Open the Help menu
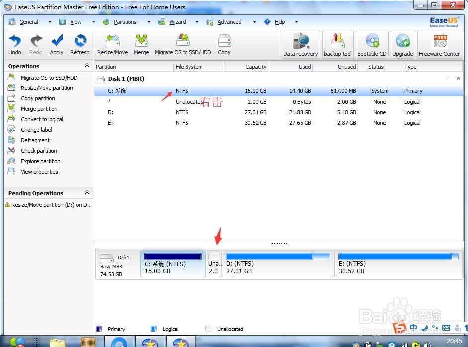Viewport: 468px width, 347px height. (280, 22)
